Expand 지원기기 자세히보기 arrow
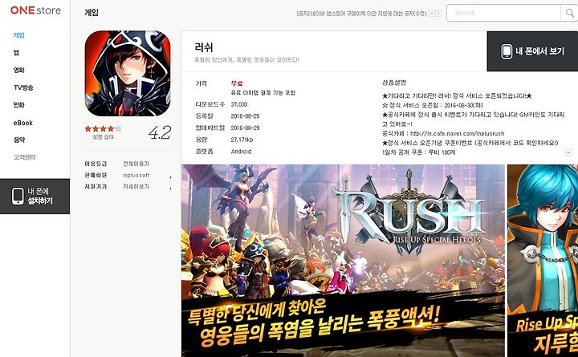This screenshot has height=357, width=578. coord(170,189)
